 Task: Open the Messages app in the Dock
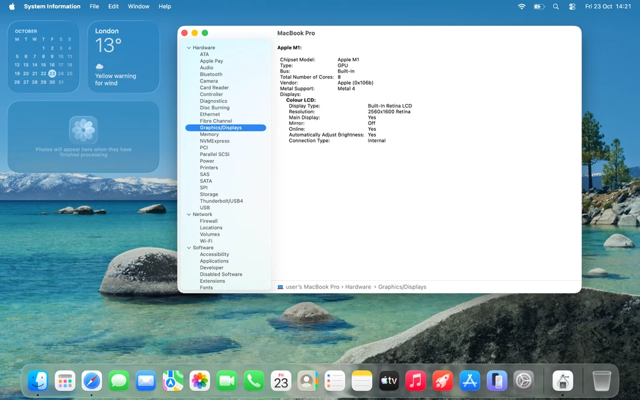point(119,381)
